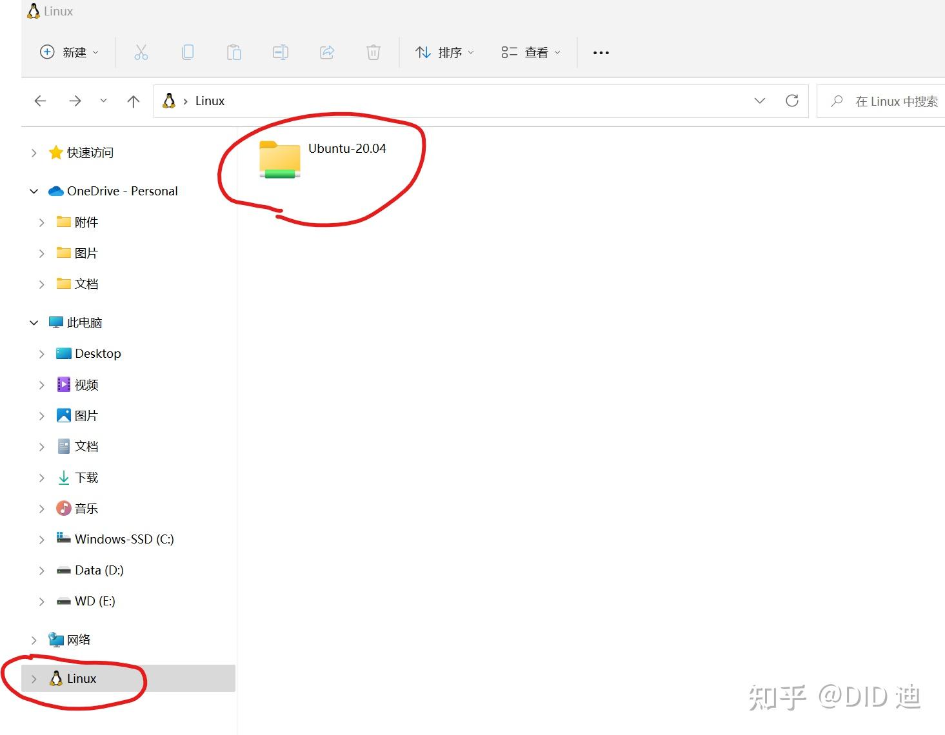Image resolution: width=945 pixels, height=735 pixels.
Task: Open the 排序 (Sort) dropdown
Action: [444, 52]
